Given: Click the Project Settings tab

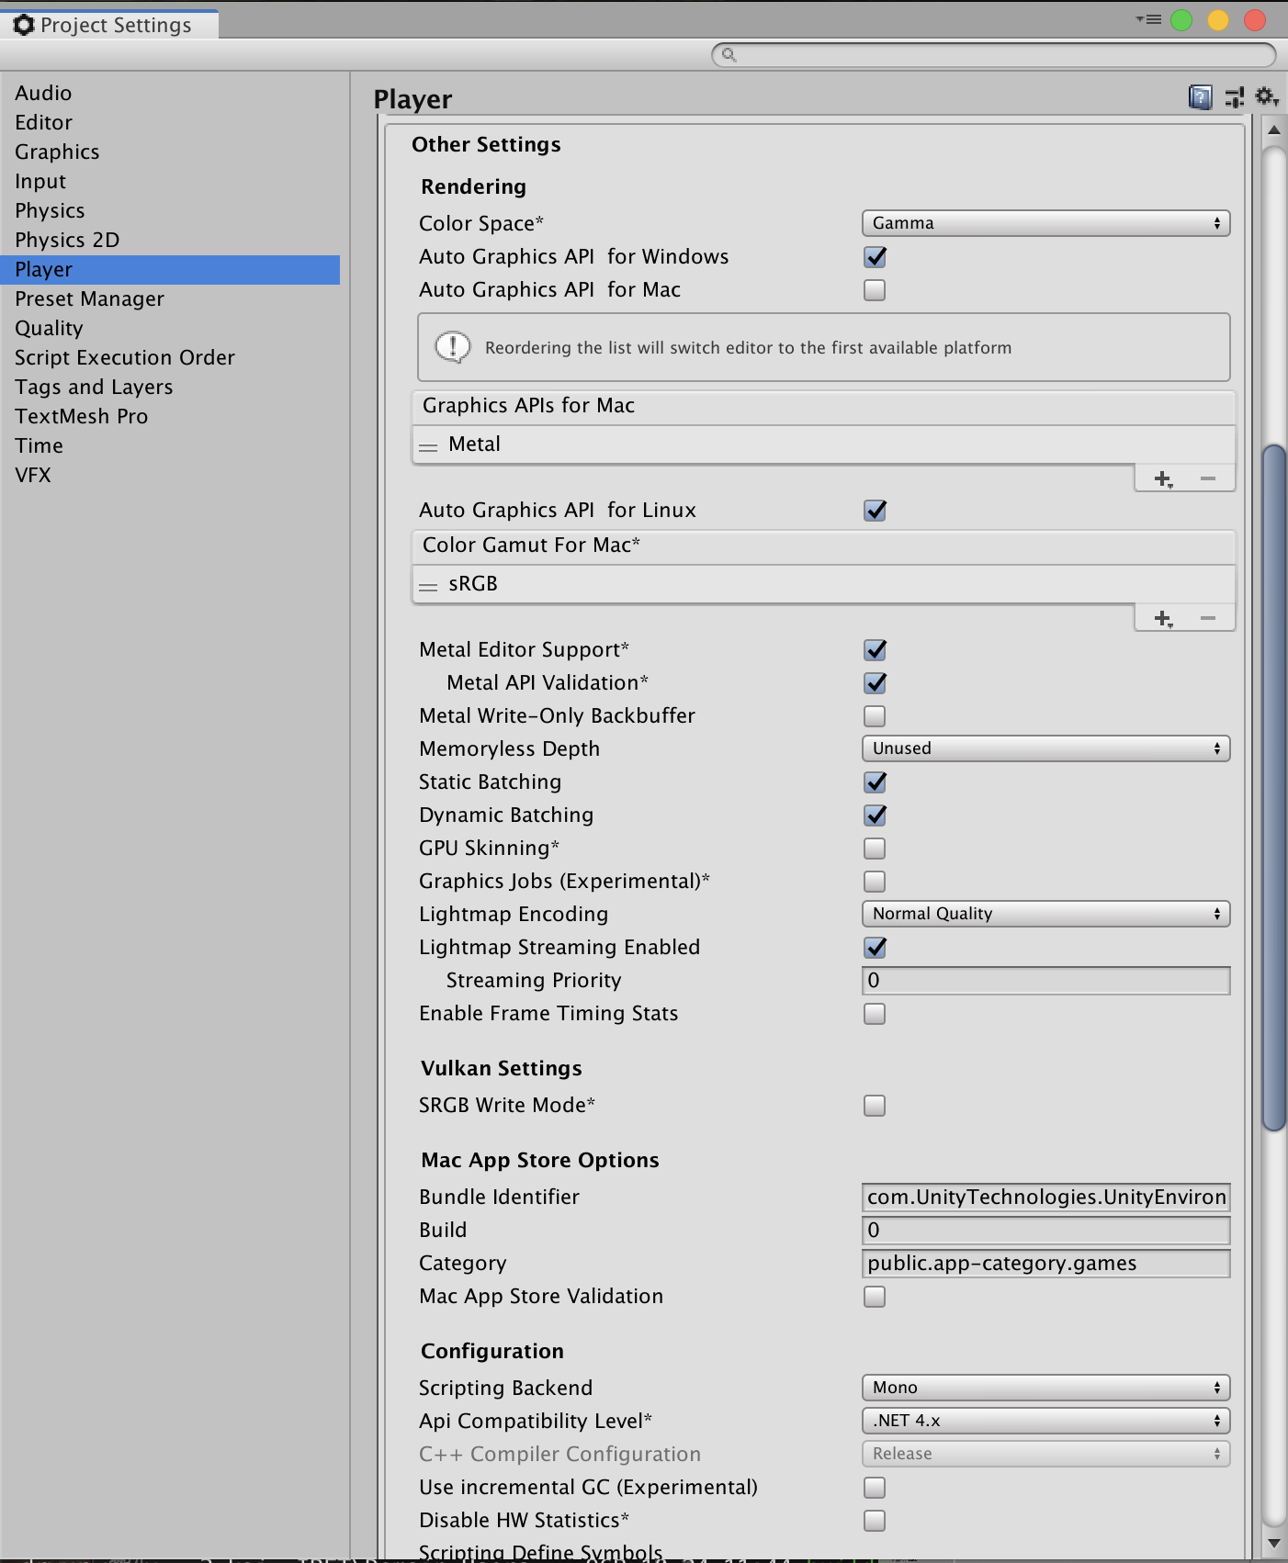Looking at the screenshot, I should coord(109,25).
